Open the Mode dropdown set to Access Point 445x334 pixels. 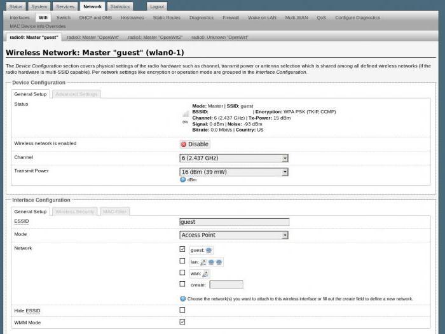click(234, 235)
